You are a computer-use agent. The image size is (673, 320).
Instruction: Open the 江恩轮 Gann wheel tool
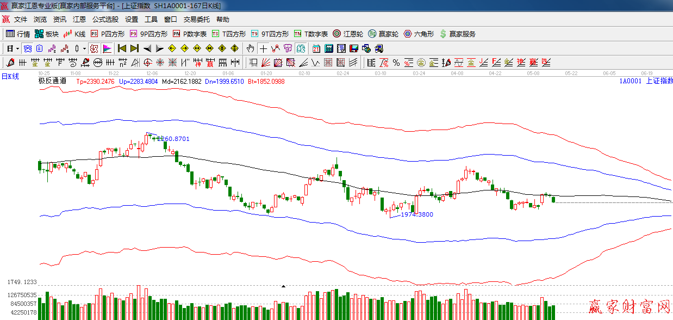point(348,34)
